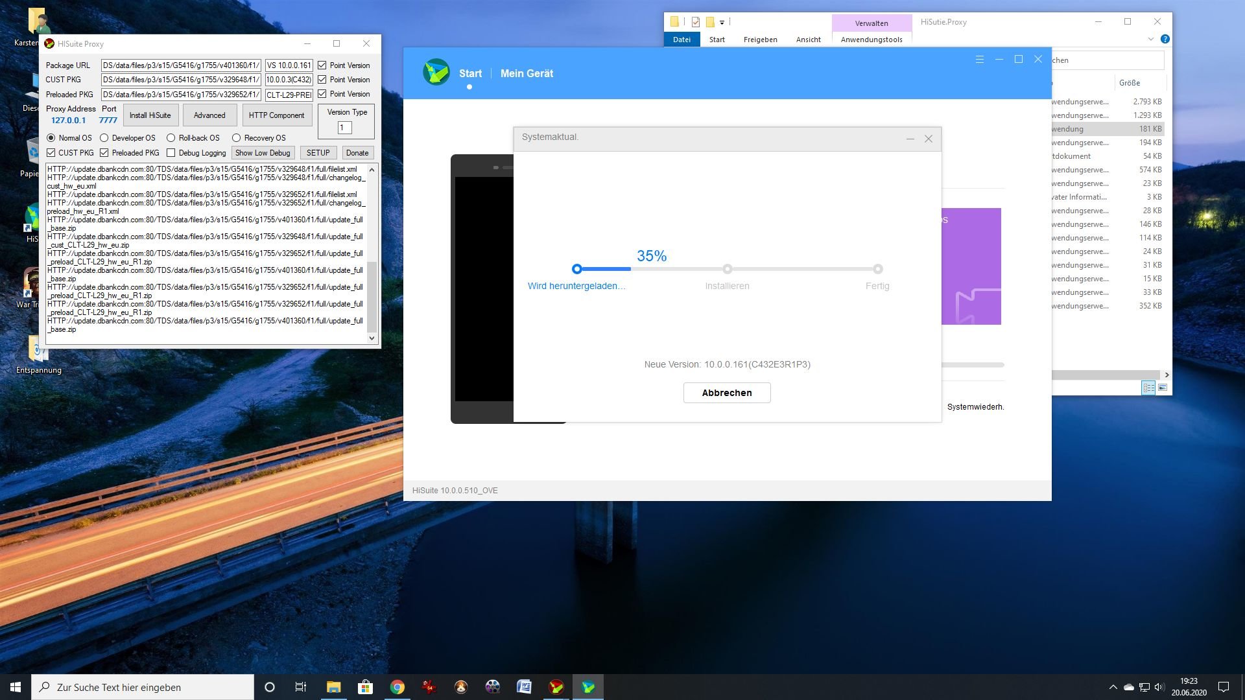The height and width of the screenshot is (700, 1245).
Task: Click the Fertig step marker
Action: pyautogui.click(x=877, y=269)
